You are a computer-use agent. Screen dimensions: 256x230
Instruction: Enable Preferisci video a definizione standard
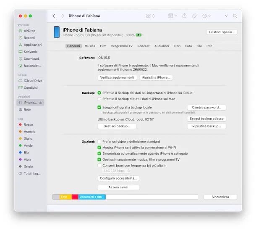99,142
